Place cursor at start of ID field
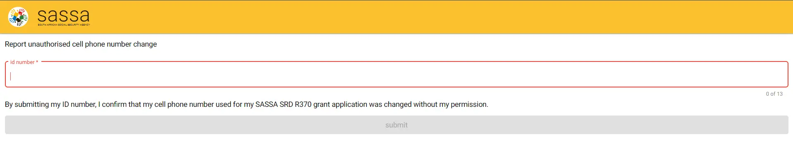 coord(11,76)
